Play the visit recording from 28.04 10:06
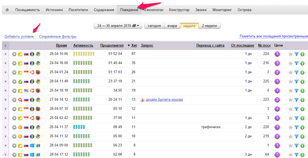This screenshot has width=308, height=158. pos(14,54)
